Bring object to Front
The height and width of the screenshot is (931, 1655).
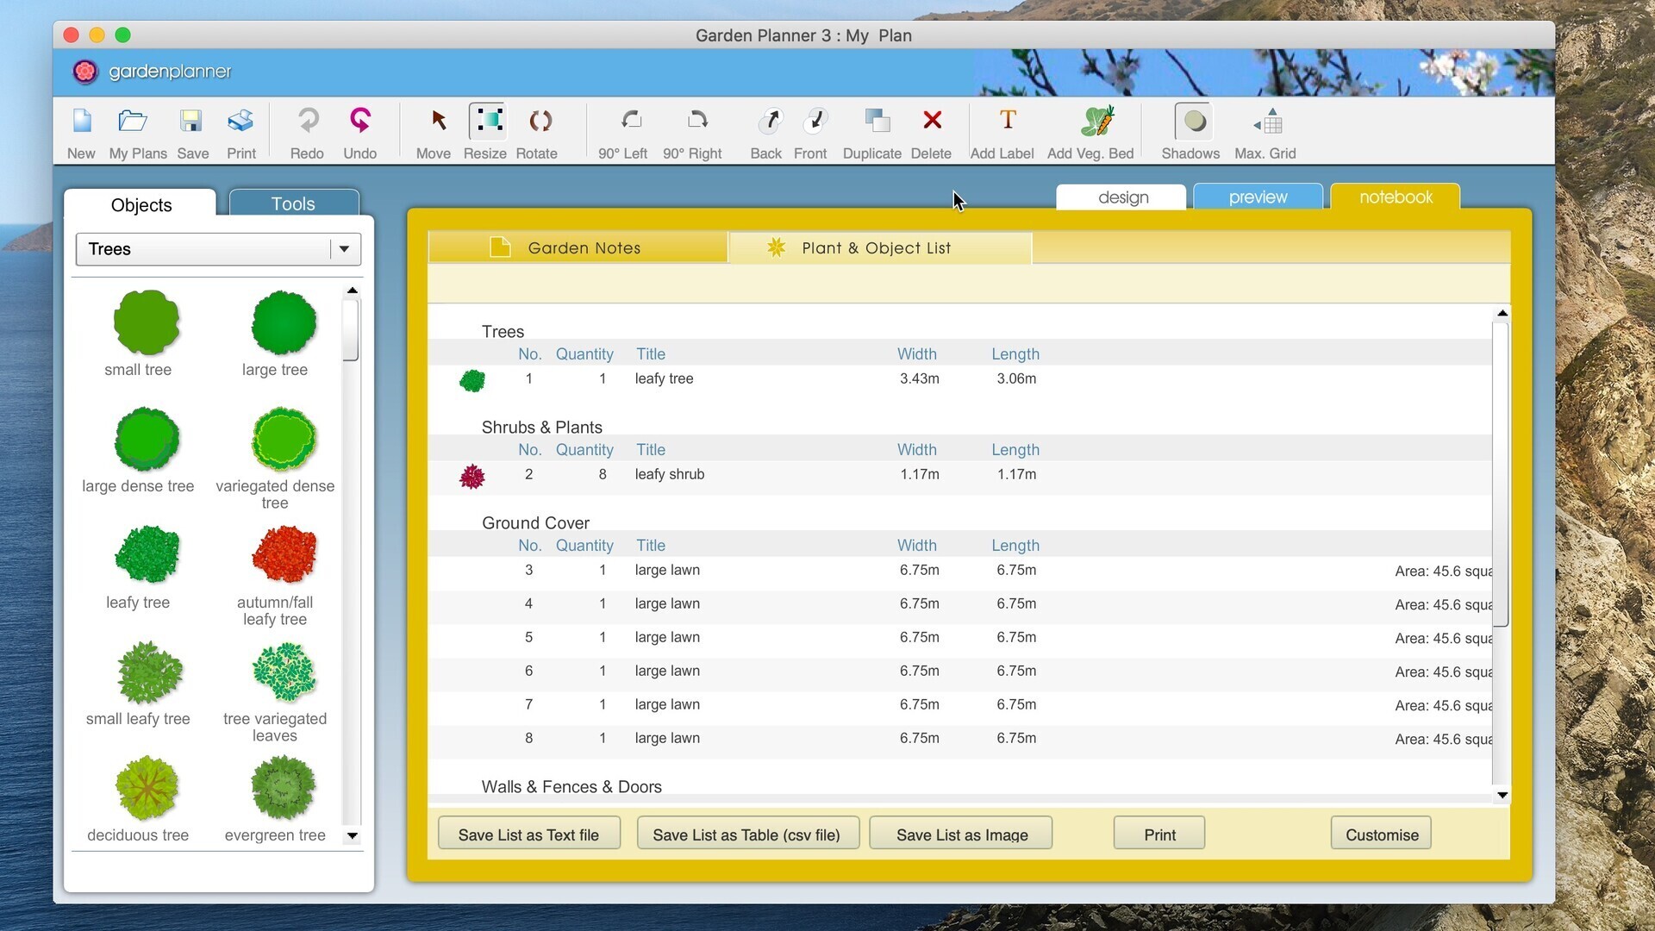[x=815, y=122]
